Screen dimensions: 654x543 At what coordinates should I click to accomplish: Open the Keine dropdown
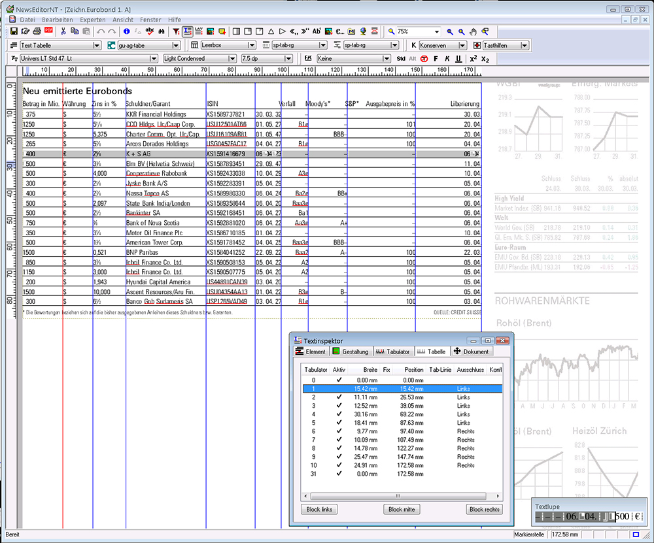pyautogui.click(x=387, y=59)
